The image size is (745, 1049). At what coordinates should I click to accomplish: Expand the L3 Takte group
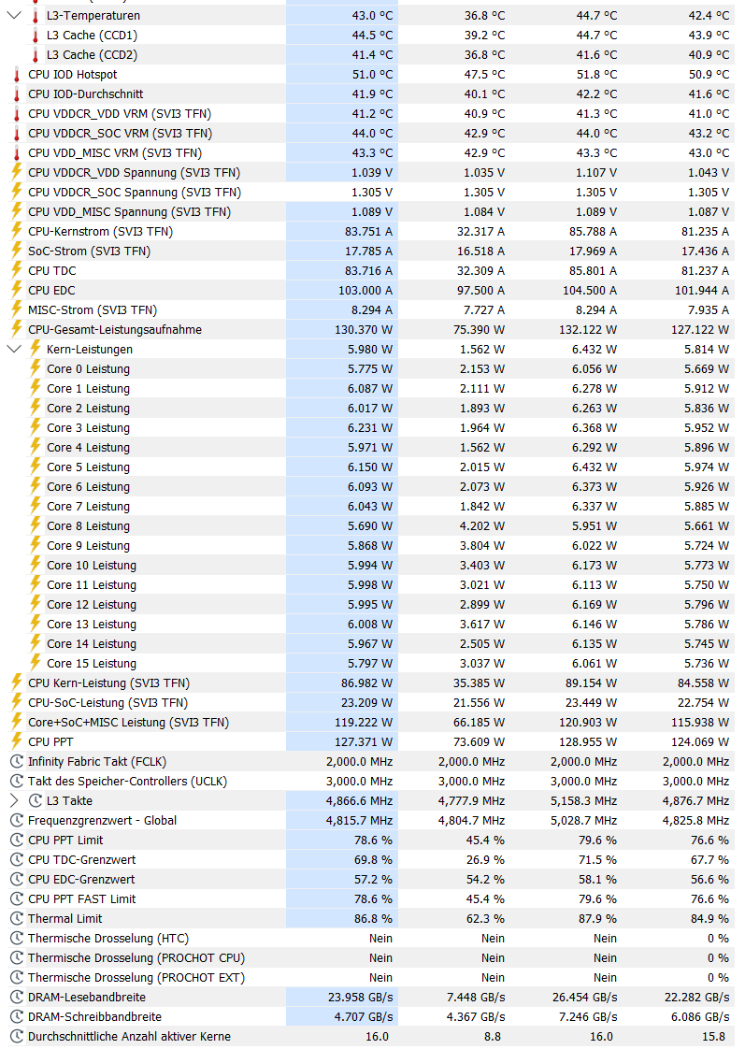(14, 800)
